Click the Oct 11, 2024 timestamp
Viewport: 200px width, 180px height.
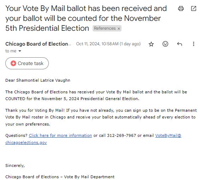(108, 44)
